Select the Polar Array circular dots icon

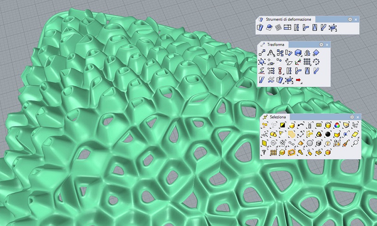pyautogui.click(x=316, y=62)
